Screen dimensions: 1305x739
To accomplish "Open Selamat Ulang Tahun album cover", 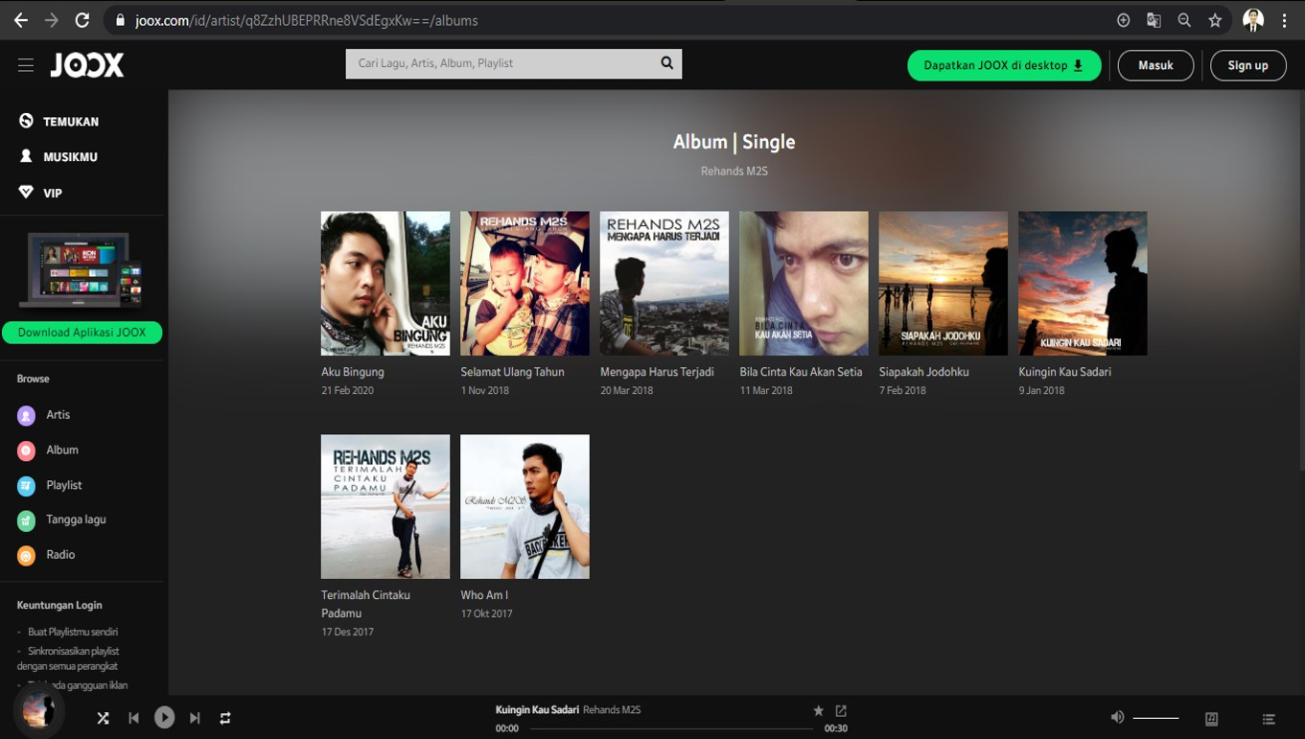I will [x=524, y=284].
